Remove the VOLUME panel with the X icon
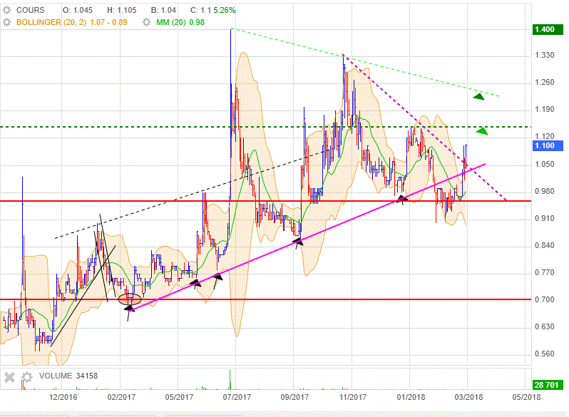The image size is (569, 417). 9,377
